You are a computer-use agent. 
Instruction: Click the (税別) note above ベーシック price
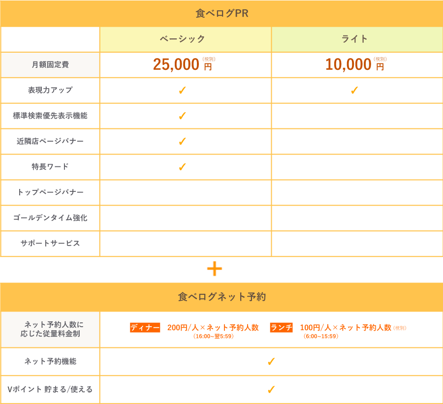coord(209,59)
